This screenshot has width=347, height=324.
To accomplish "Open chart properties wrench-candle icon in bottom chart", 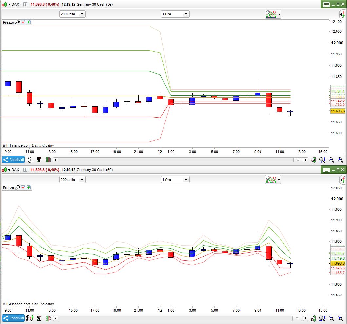I will 313,318.
